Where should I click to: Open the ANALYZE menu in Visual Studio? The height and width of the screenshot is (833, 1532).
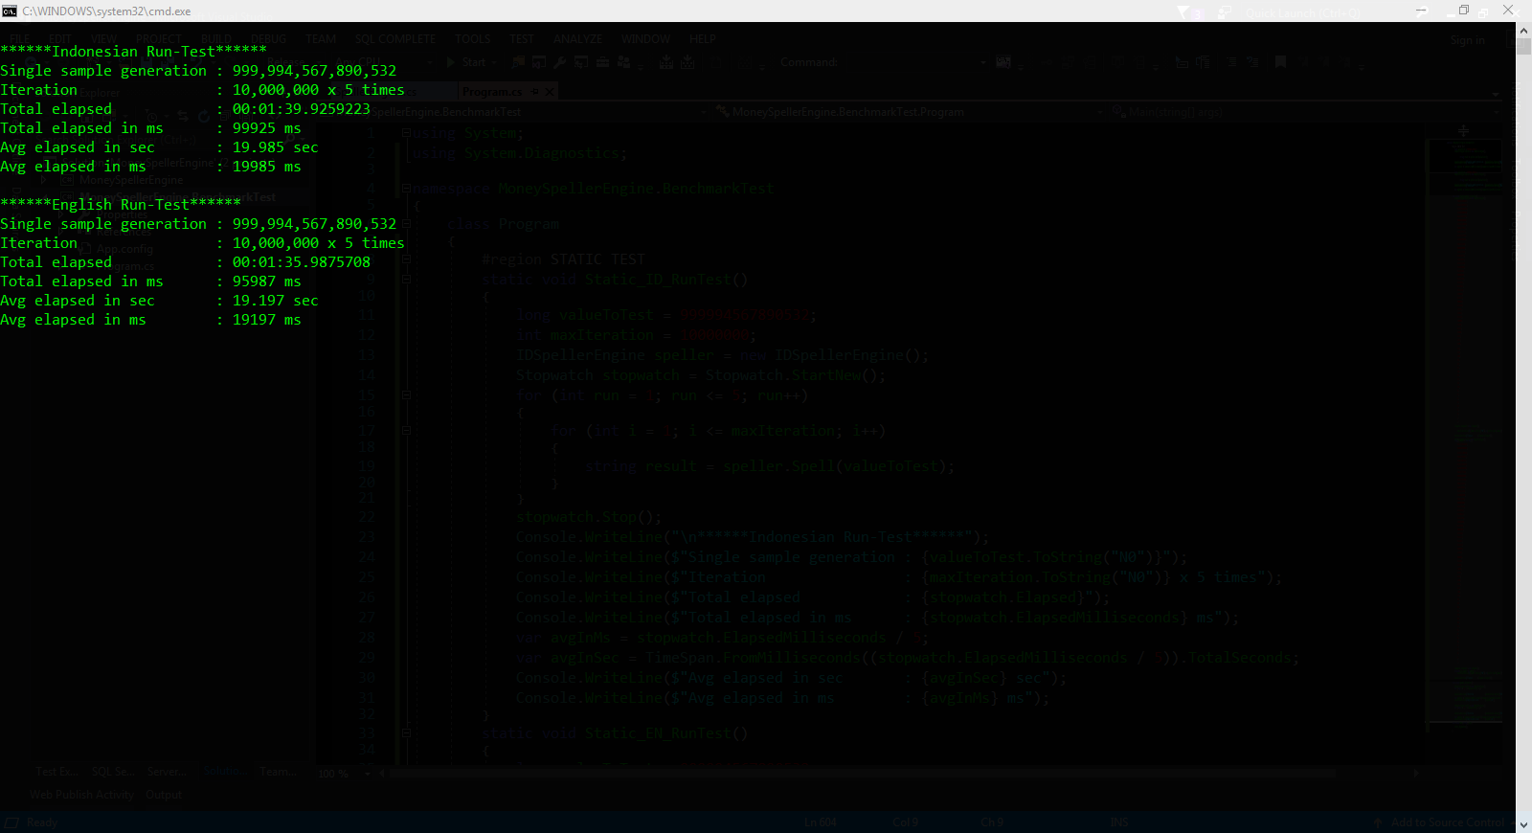click(577, 39)
